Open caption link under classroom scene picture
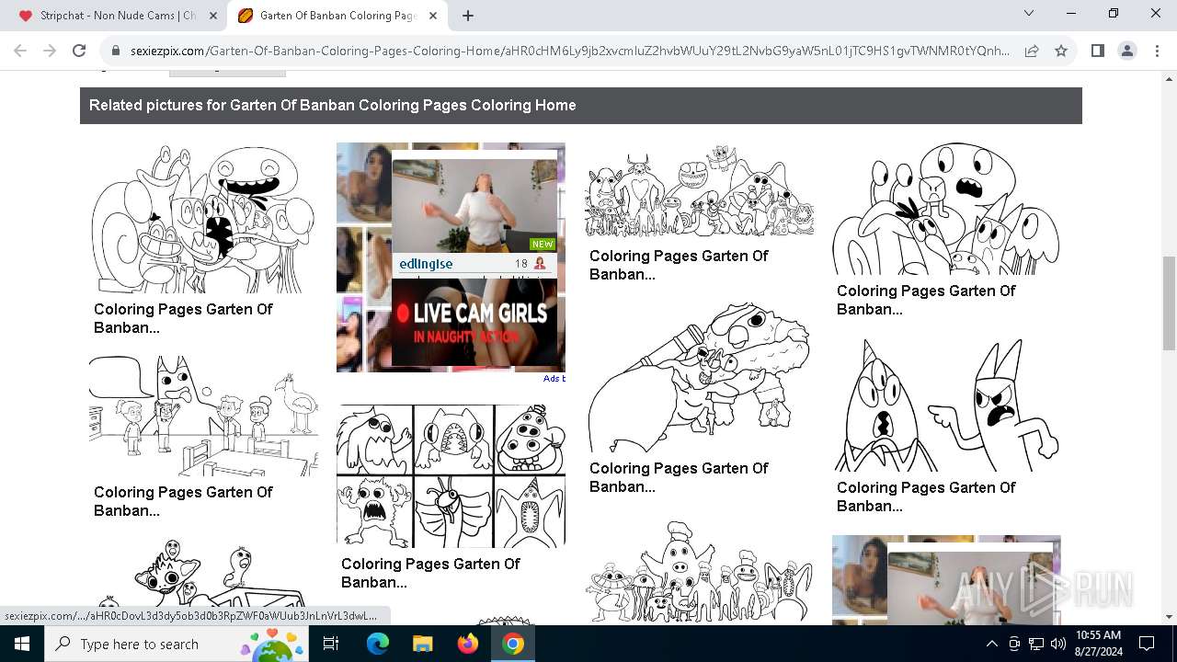 183,501
